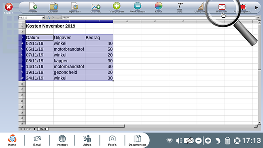Expand the cell reference box dropdown
263x148 pixels.
point(43,17)
